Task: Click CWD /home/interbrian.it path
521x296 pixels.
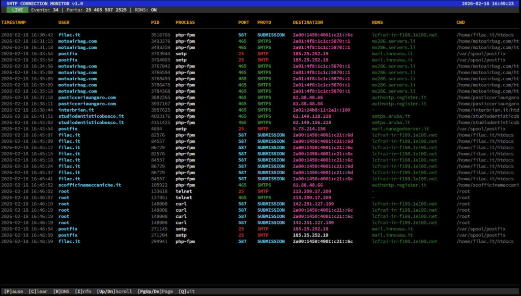Action: coord(487,110)
